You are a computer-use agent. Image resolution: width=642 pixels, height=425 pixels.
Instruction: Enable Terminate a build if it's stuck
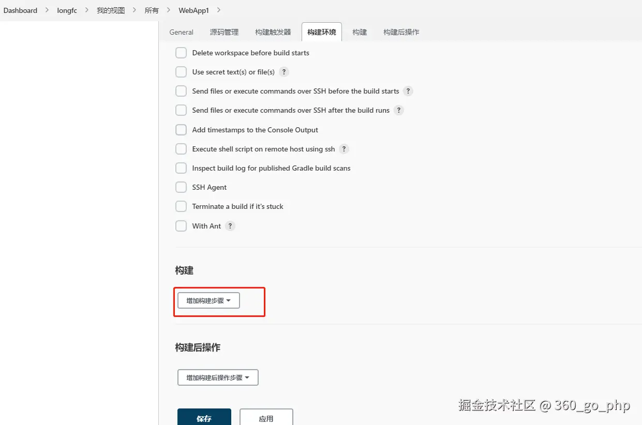[x=181, y=206]
